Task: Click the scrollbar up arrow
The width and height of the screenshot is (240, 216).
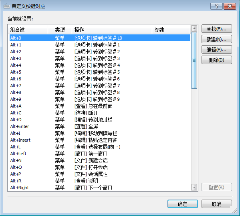Action: 194,28
